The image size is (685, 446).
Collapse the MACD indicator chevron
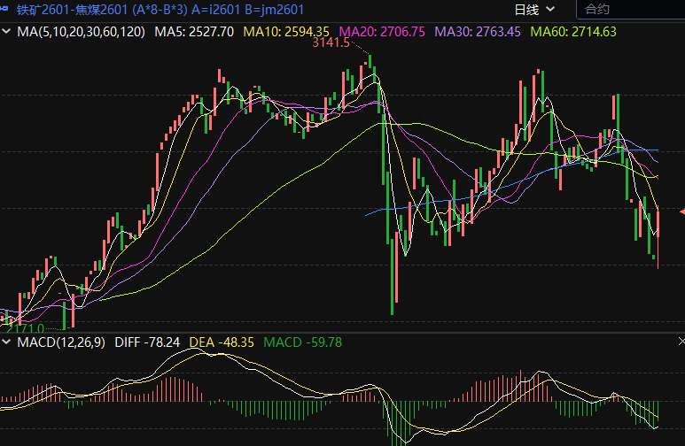click(8, 342)
